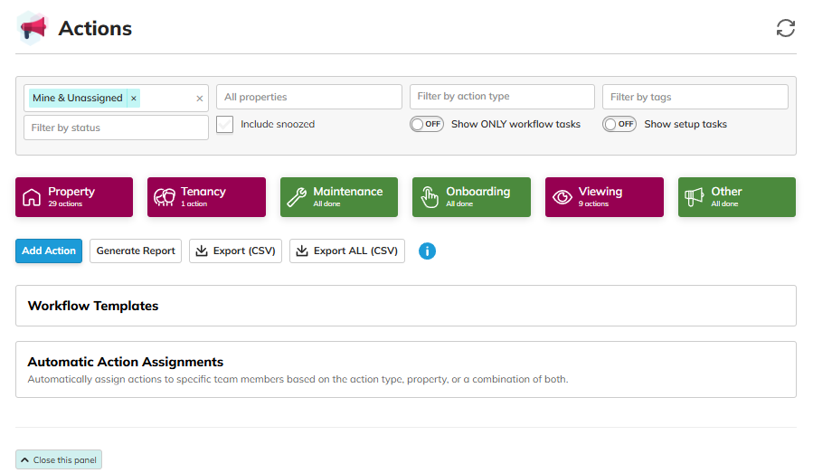The image size is (813, 473).
Task: Click the wrench icon on Maintenance tile
Action: [297, 197]
